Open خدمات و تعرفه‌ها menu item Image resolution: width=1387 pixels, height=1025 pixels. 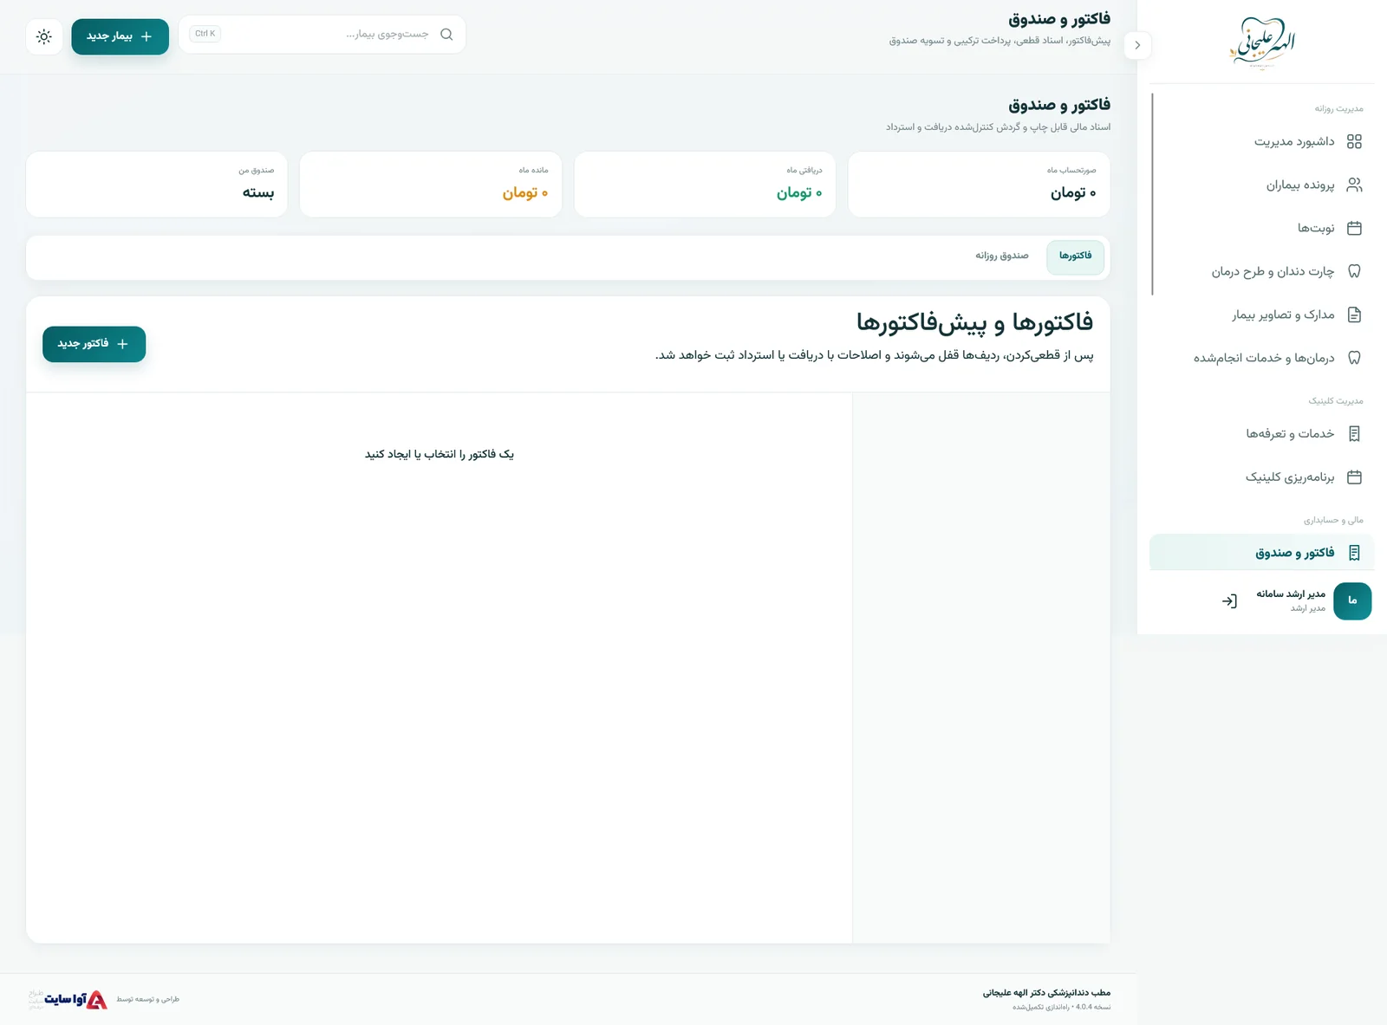(1261, 433)
